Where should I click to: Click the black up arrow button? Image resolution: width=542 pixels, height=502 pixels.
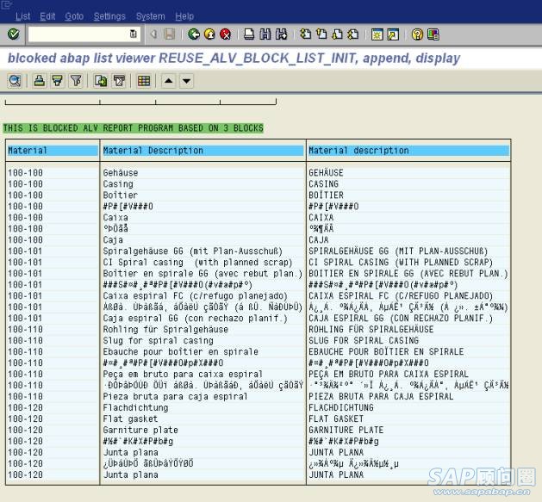coord(168,81)
